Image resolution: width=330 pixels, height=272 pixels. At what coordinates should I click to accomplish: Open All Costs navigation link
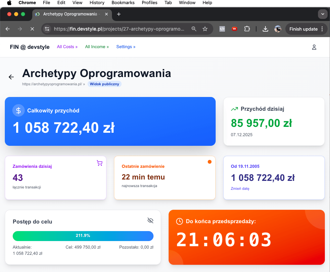(67, 47)
